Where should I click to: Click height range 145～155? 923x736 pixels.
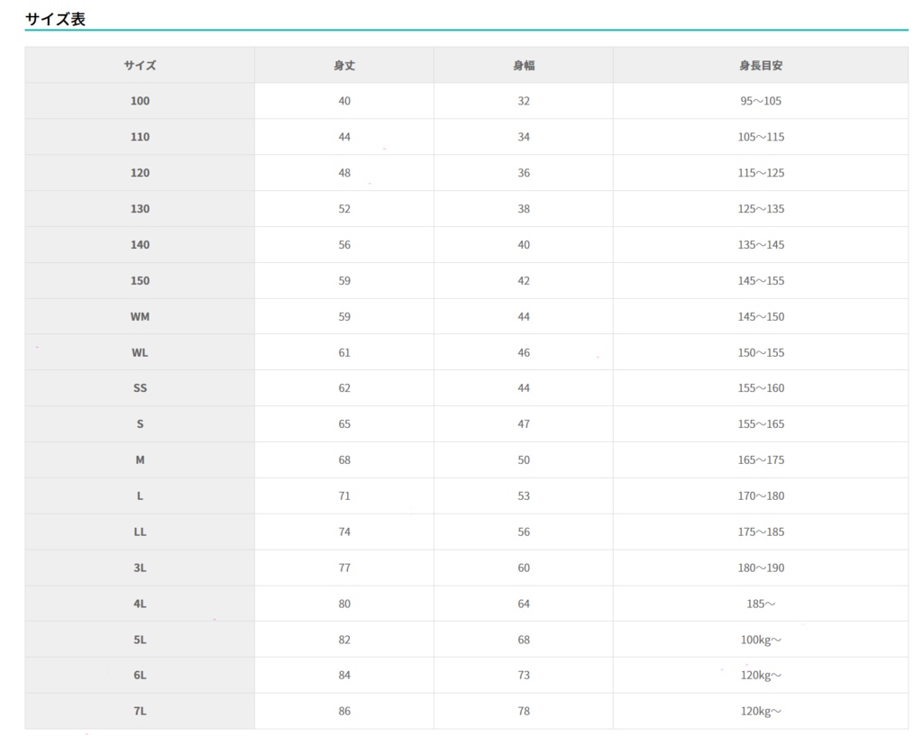coord(761,281)
